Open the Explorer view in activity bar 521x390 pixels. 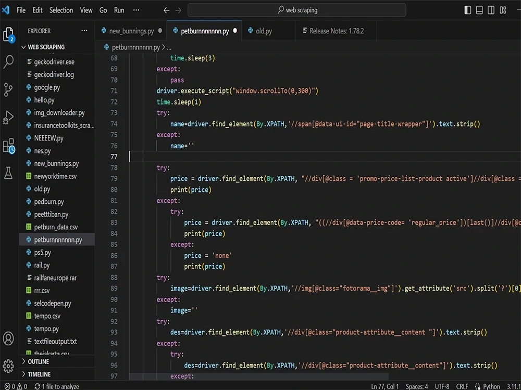[8, 35]
